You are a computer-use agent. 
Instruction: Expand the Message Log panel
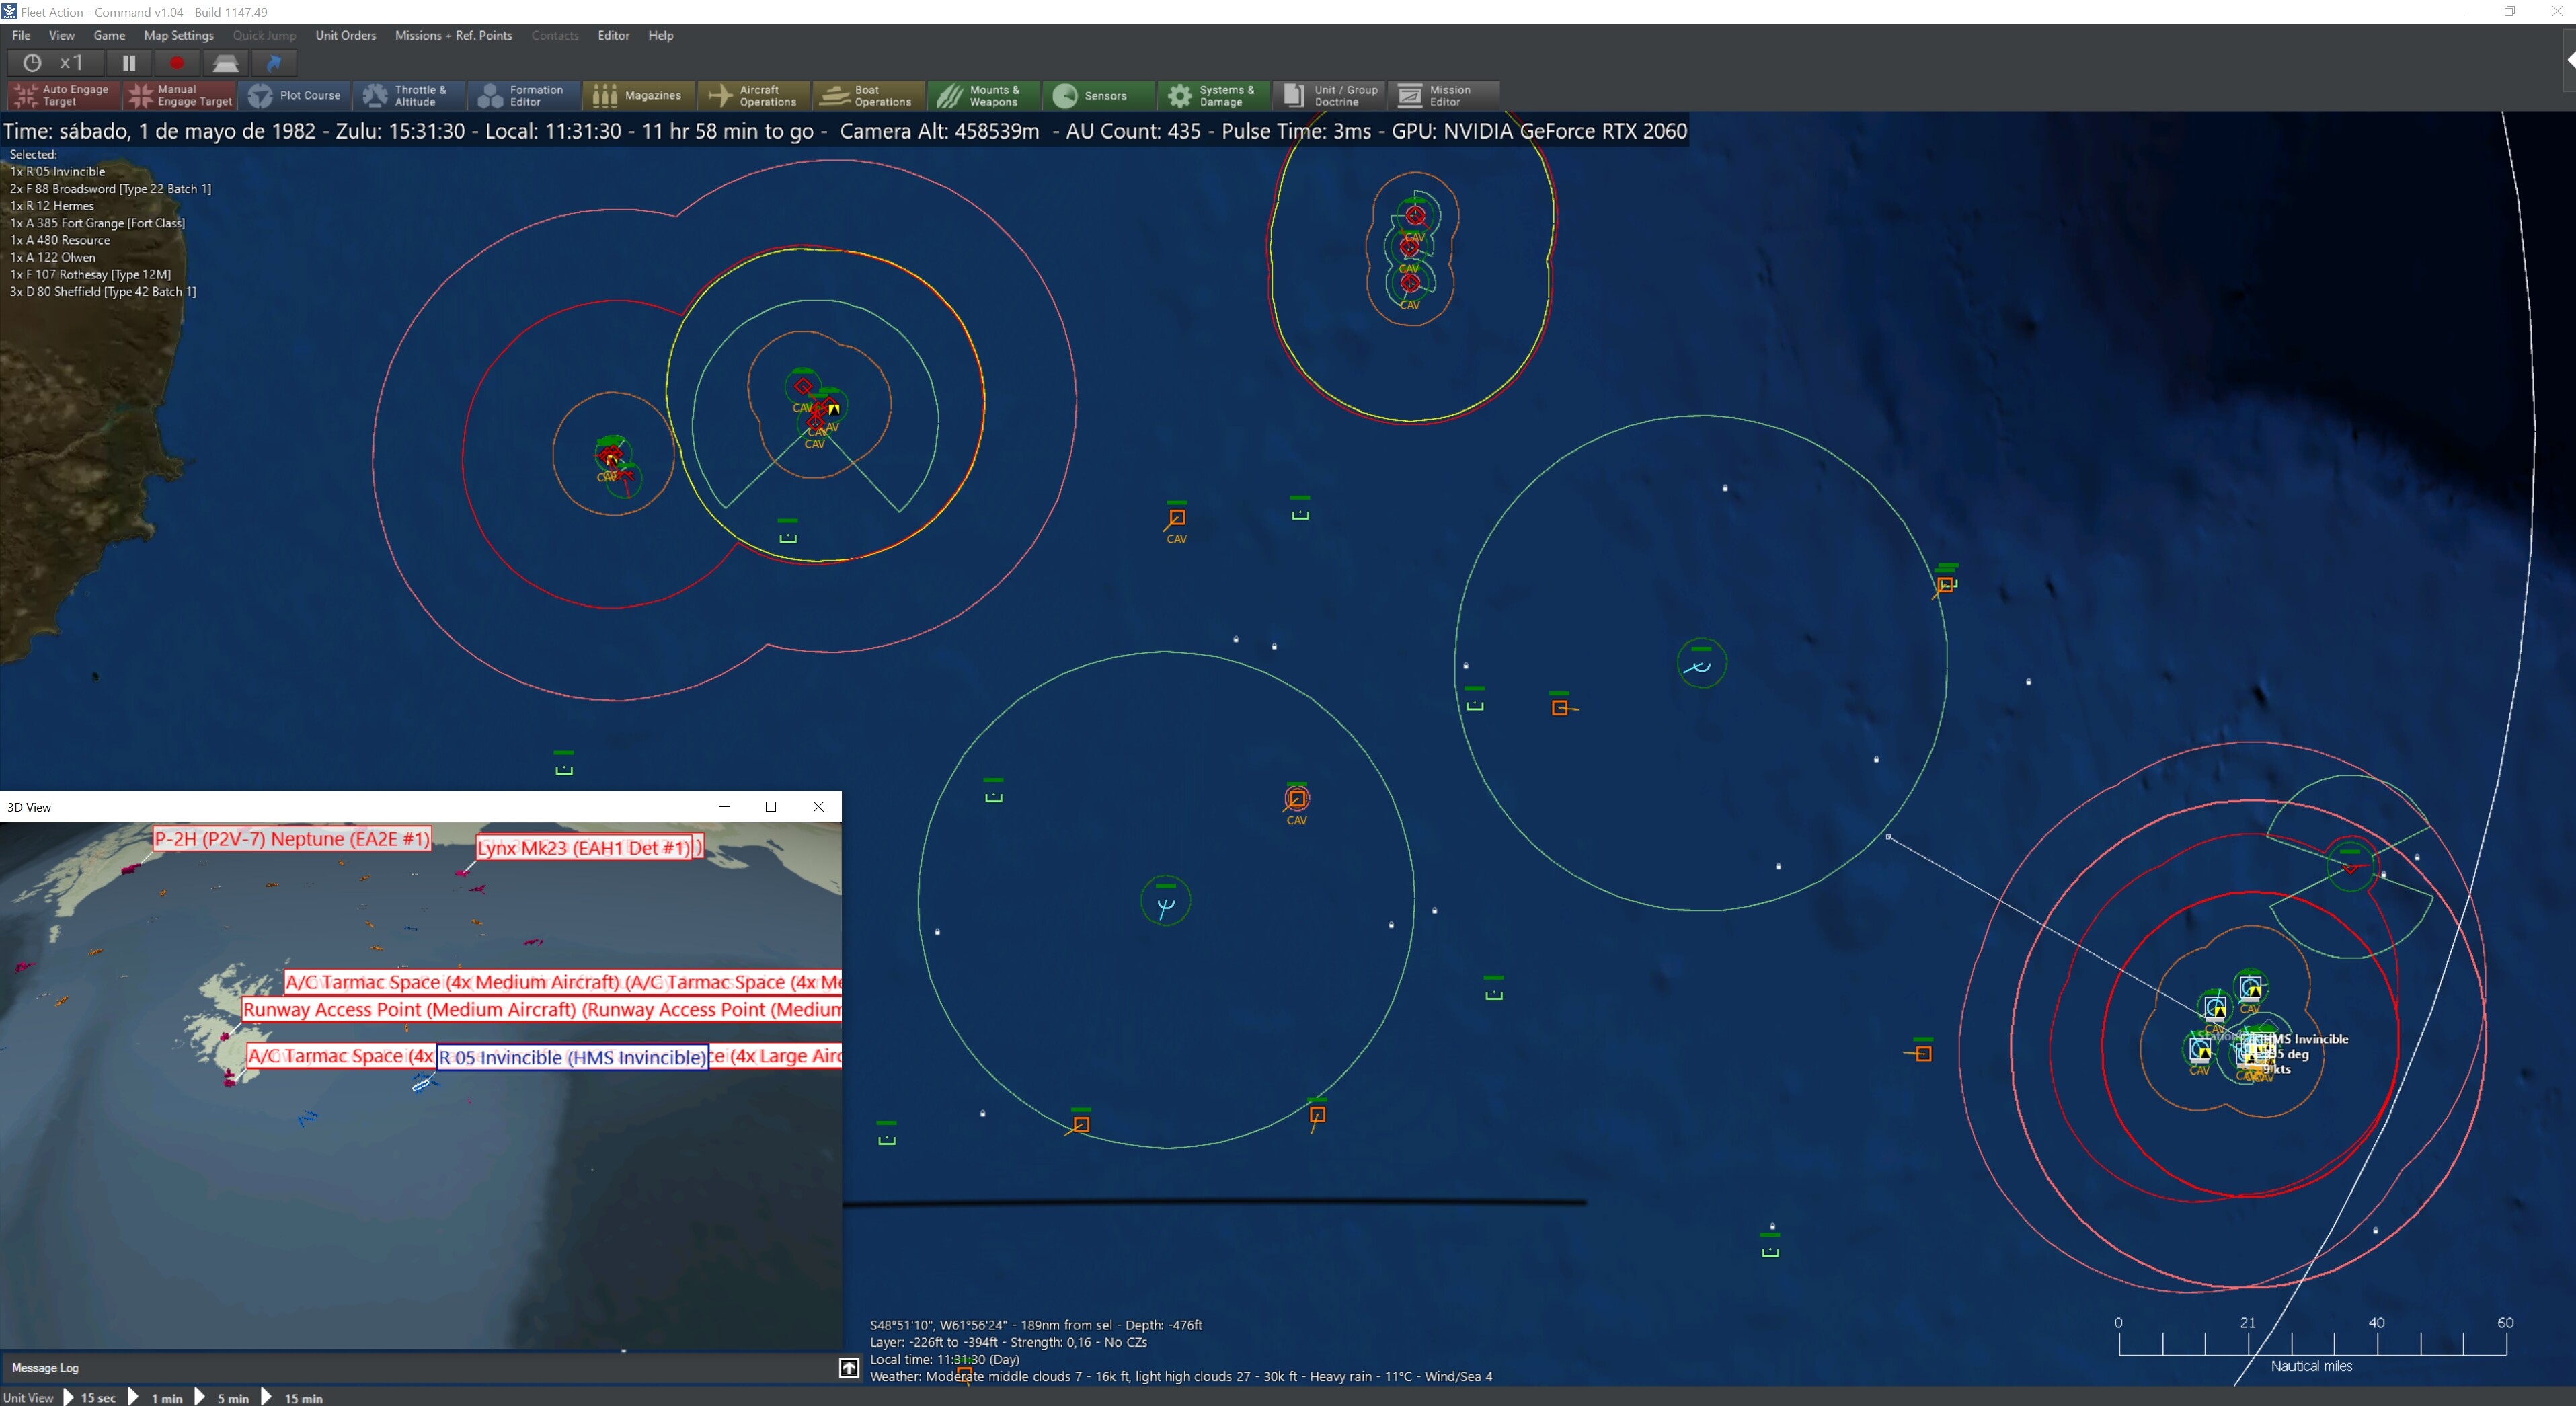[848, 1369]
